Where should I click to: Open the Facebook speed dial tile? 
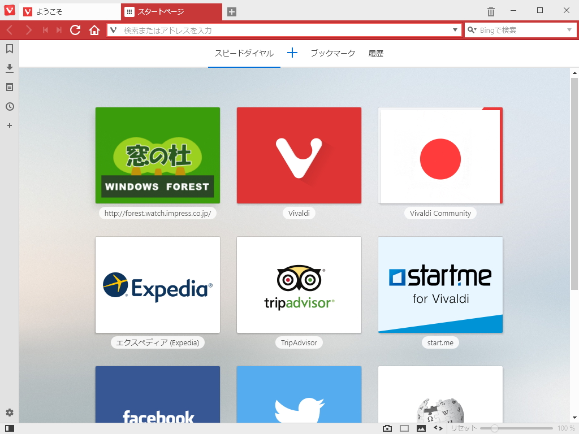(158, 394)
